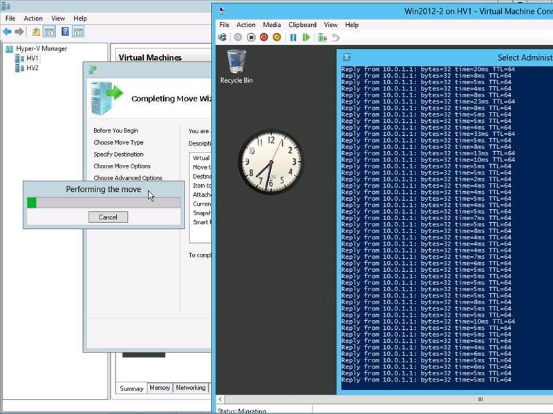Open Help menu in VM Connection window
The height and width of the screenshot is (414, 553).
click(x=352, y=25)
